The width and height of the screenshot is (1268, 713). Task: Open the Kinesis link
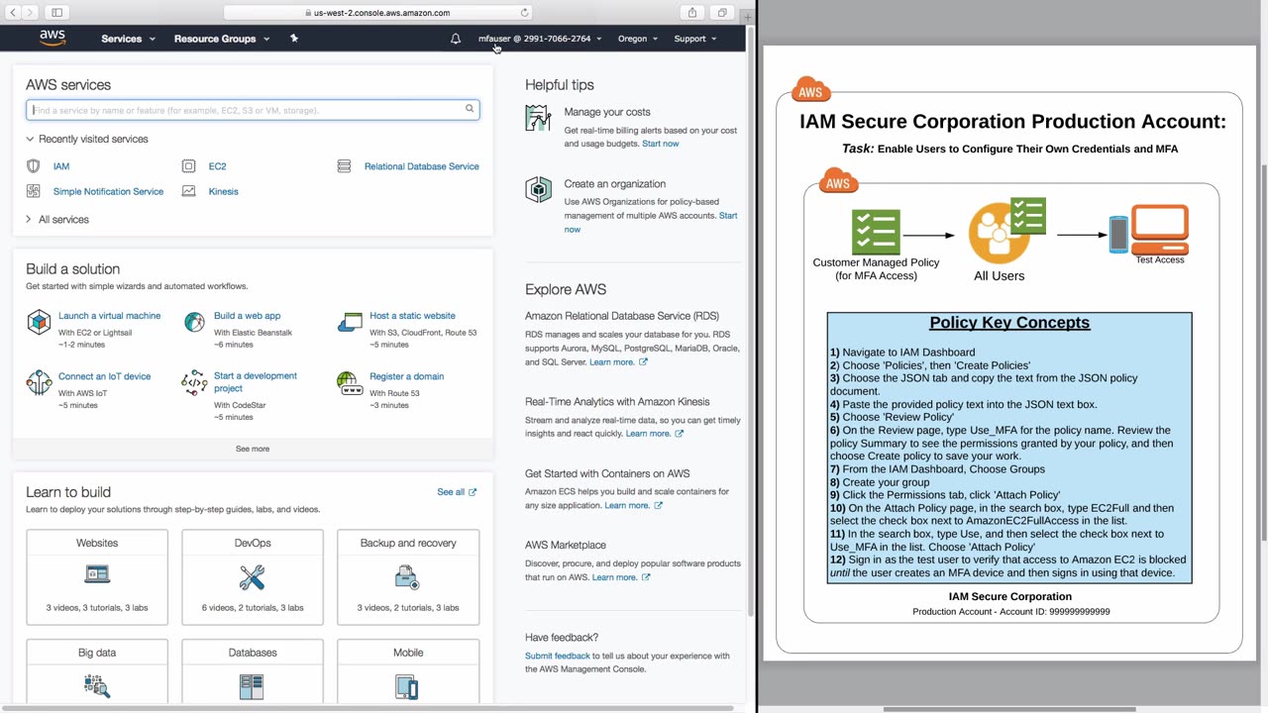[223, 191]
